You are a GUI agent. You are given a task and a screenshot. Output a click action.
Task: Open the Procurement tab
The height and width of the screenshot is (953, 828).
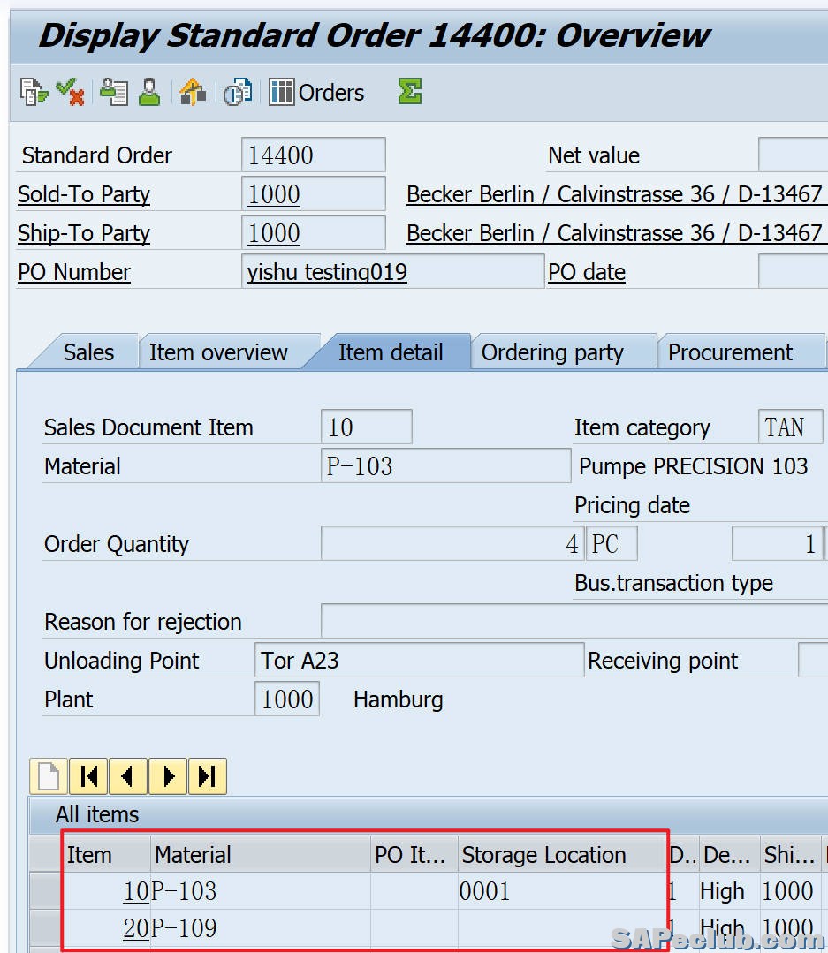tap(730, 352)
